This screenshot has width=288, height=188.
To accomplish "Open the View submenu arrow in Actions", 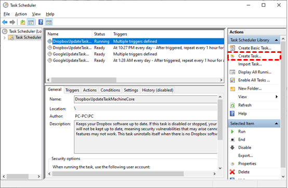I will 277,97.
